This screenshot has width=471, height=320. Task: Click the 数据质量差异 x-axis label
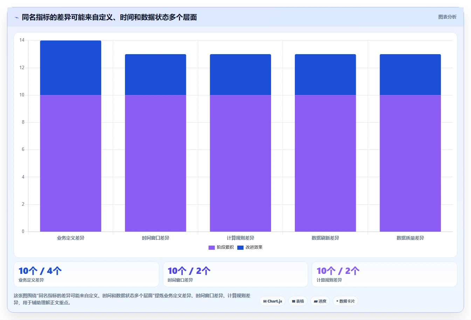point(410,238)
